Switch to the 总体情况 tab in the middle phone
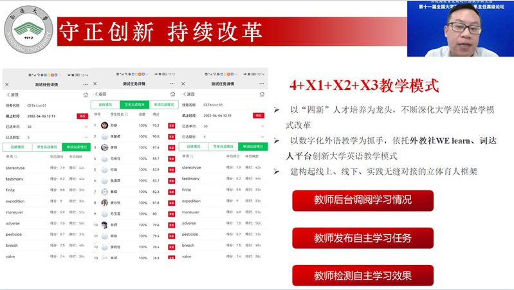This screenshot has height=290, width=514. pos(105,104)
